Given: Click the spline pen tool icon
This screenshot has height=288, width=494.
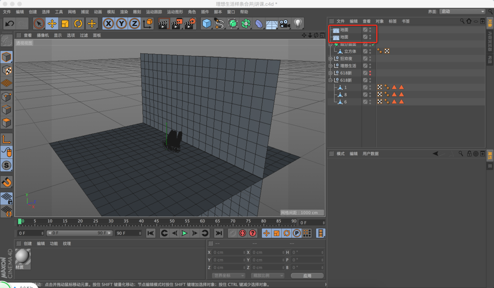Looking at the screenshot, I should [x=220, y=23].
